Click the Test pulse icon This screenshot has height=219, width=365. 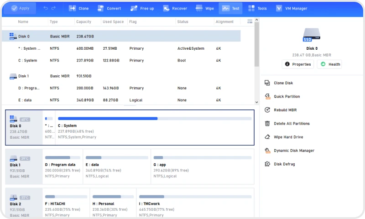[225, 8]
